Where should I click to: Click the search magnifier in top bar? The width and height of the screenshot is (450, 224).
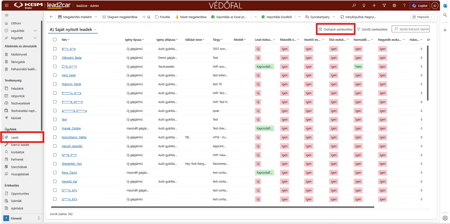tap(354, 5)
